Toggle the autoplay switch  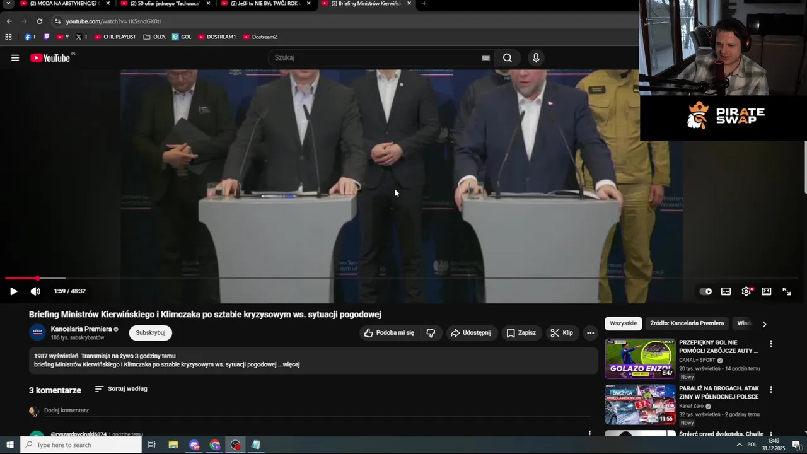706,291
